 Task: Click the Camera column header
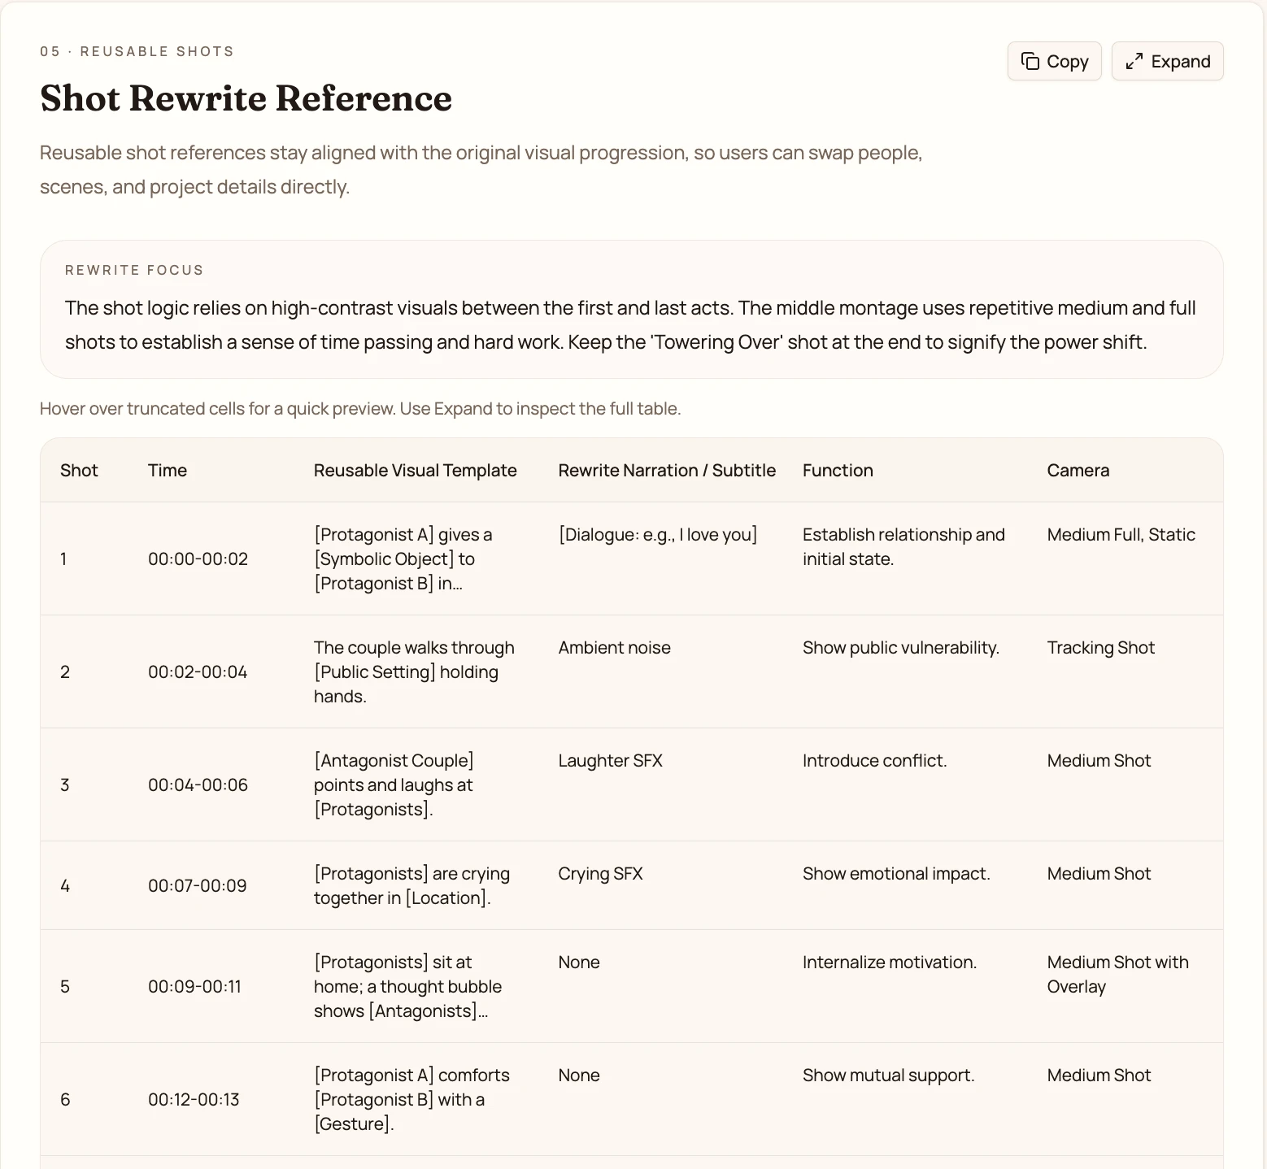(1078, 471)
